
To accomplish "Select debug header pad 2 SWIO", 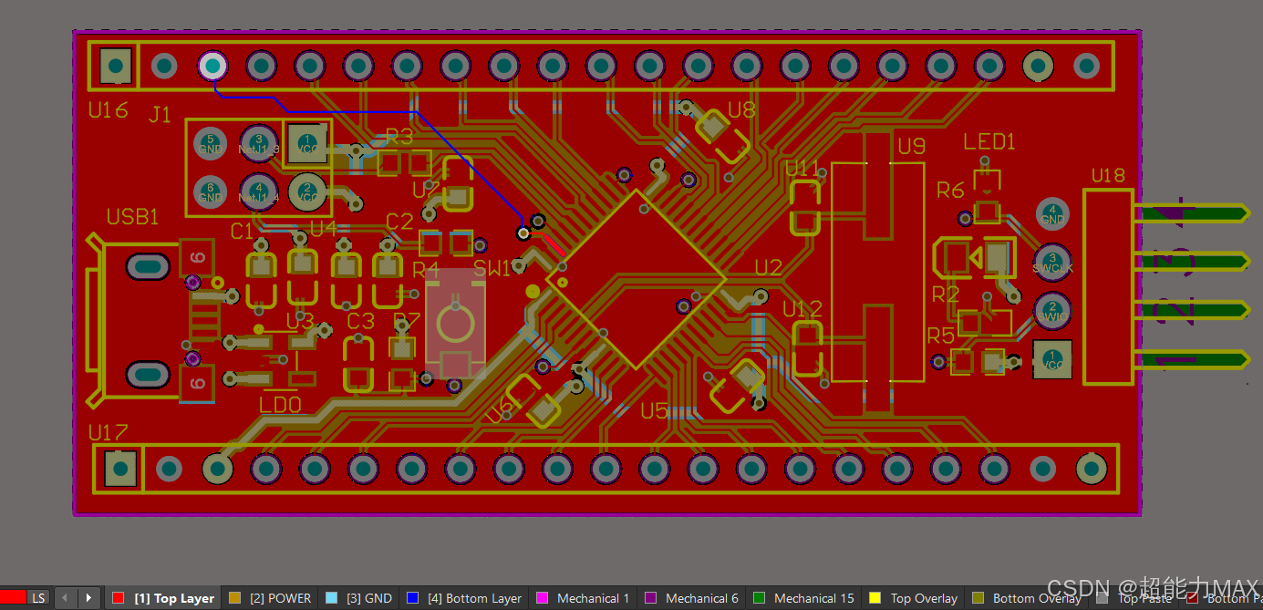I will coord(1052,311).
